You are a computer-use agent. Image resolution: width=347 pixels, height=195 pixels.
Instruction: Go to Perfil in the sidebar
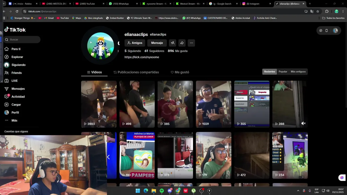coord(12,112)
